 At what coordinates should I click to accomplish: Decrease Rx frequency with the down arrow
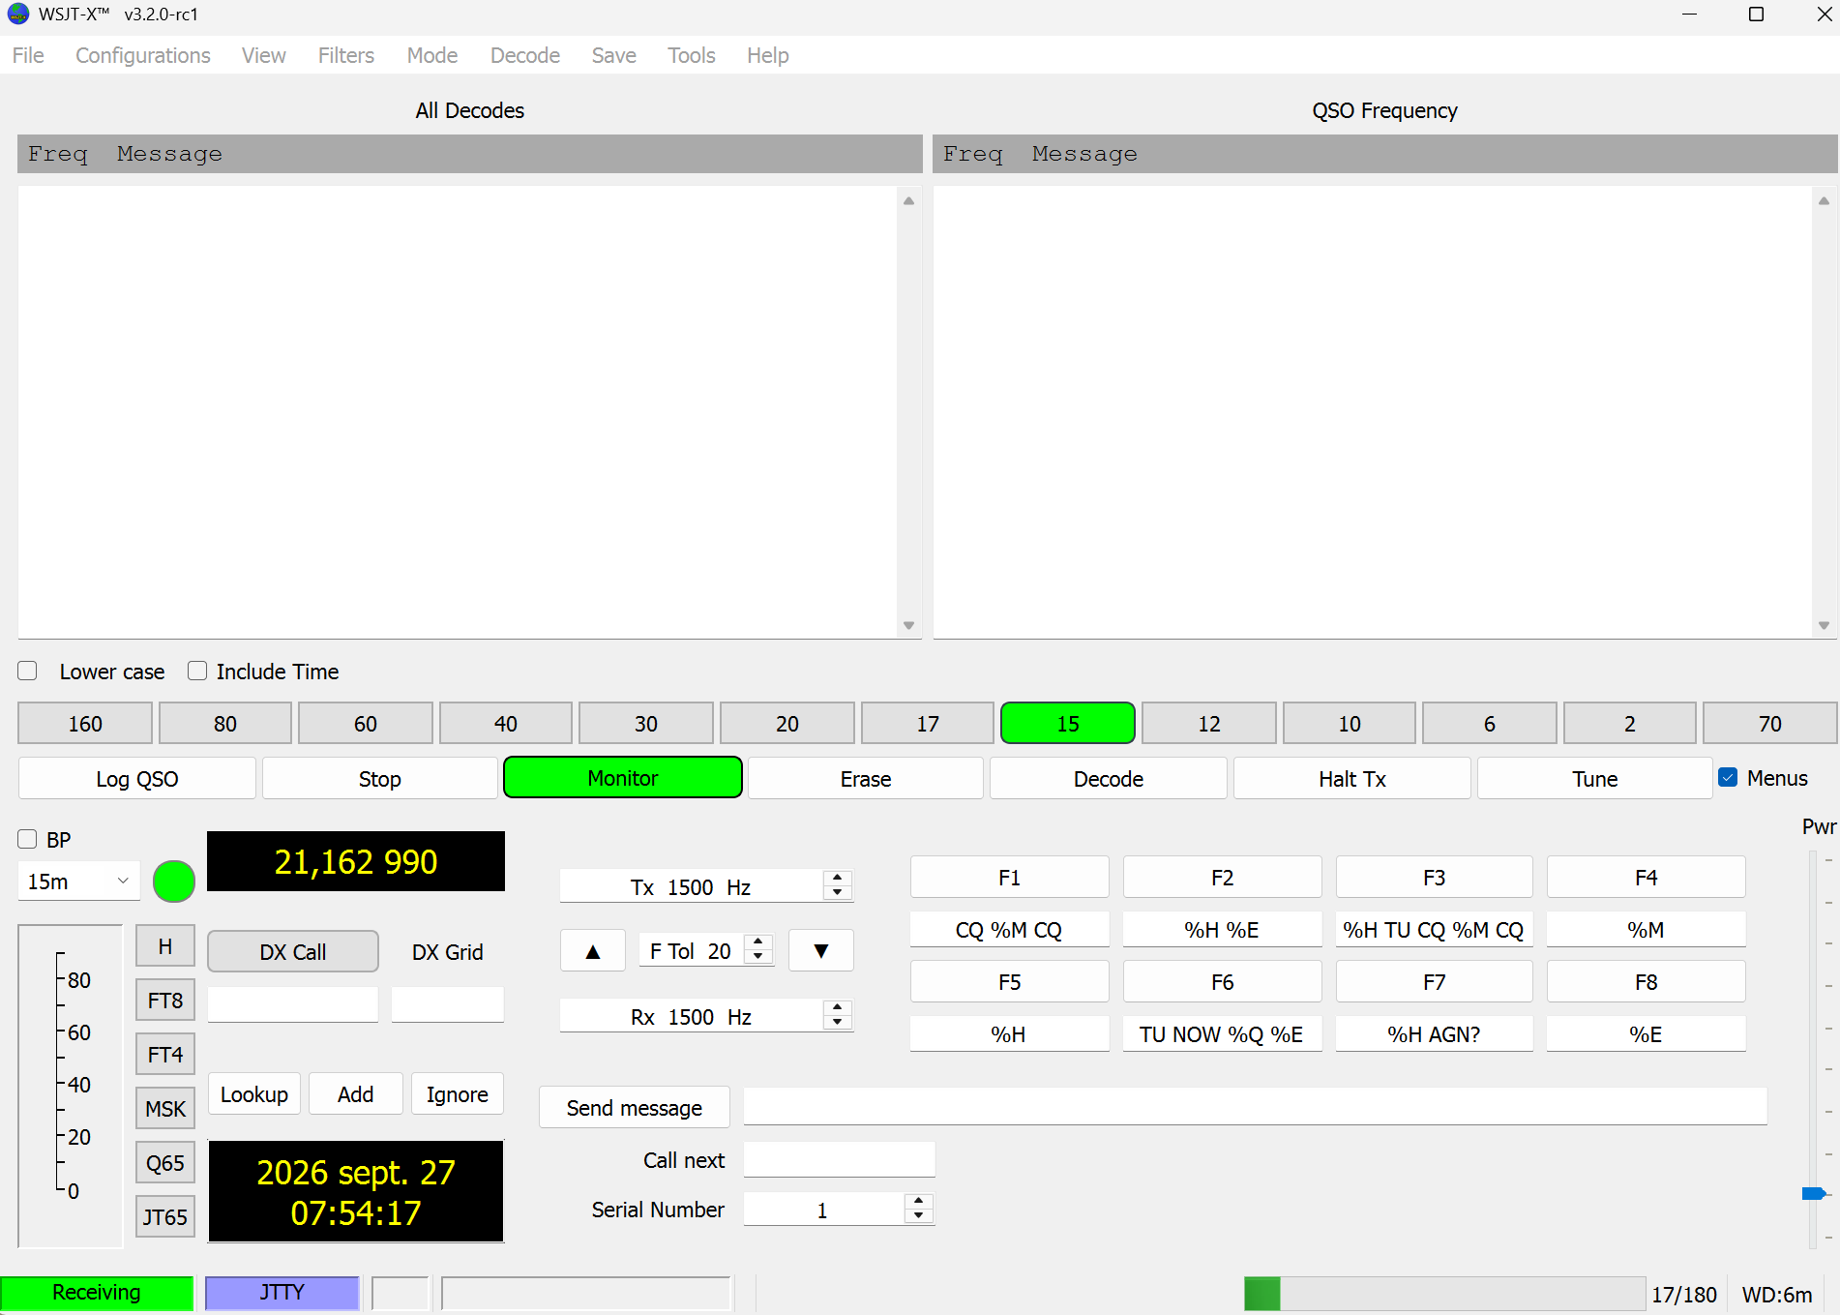coord(838,1023)
